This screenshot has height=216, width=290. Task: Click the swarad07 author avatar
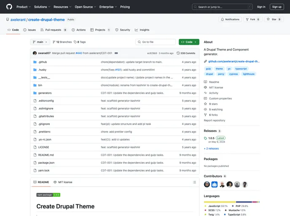coord(35,53)
